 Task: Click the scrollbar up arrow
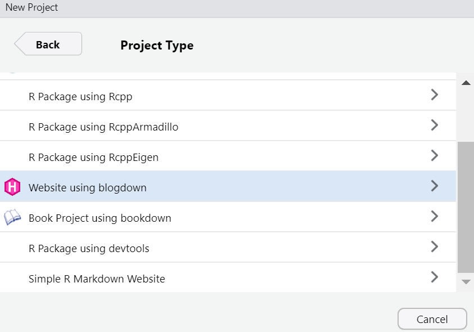(466, 83)
